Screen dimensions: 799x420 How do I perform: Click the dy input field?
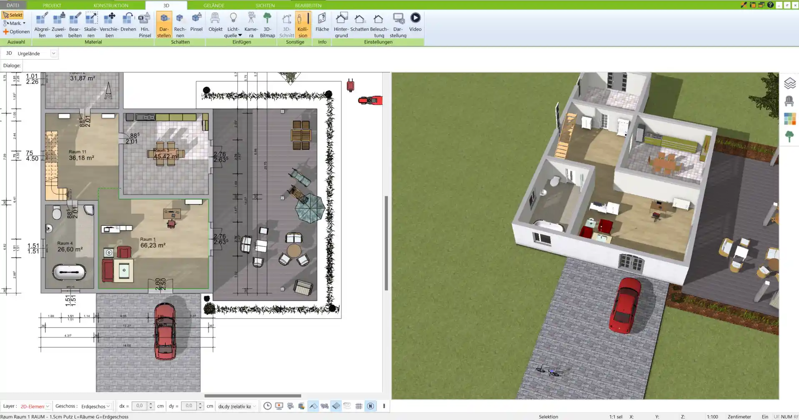tap(189, 406)
